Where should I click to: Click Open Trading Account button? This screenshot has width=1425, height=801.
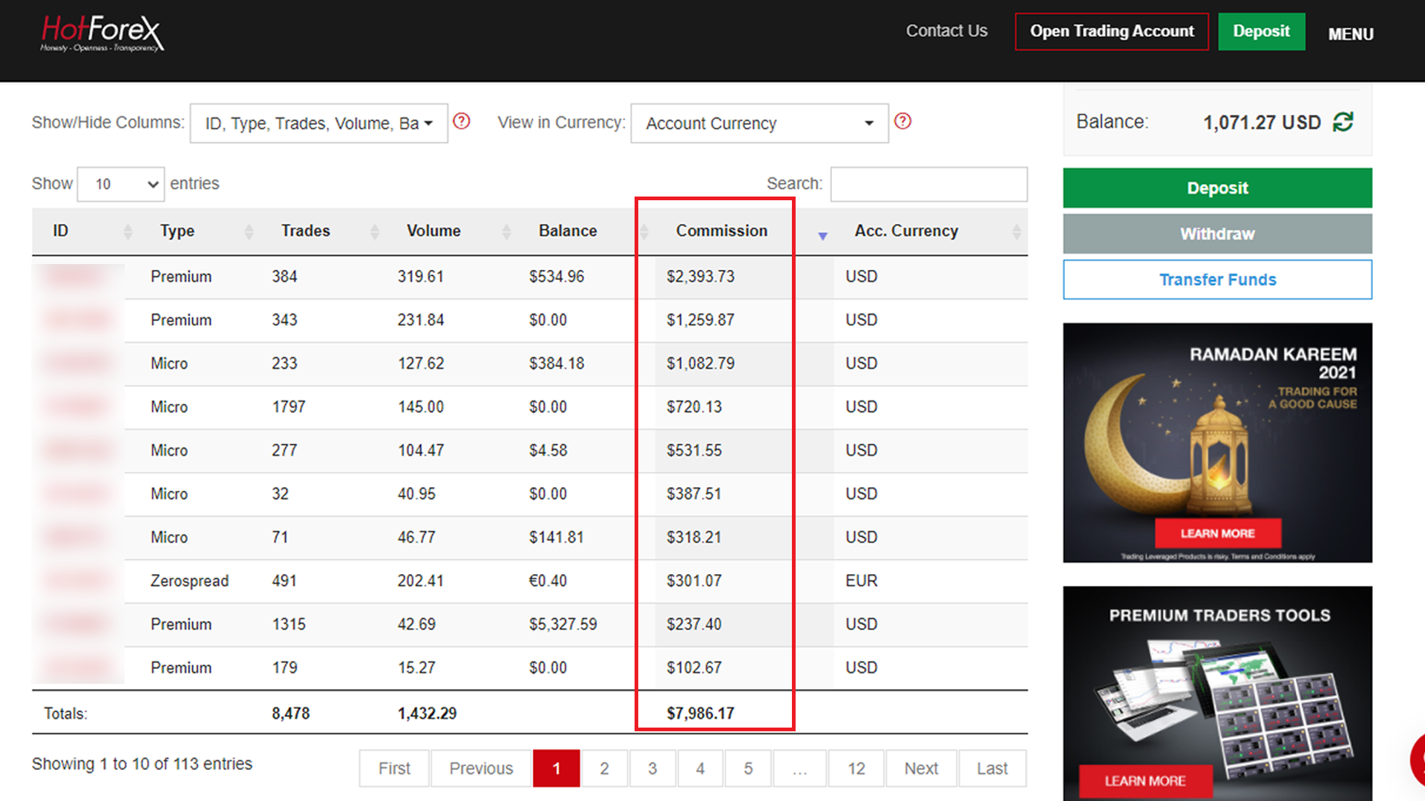[x=1111, y=31]
